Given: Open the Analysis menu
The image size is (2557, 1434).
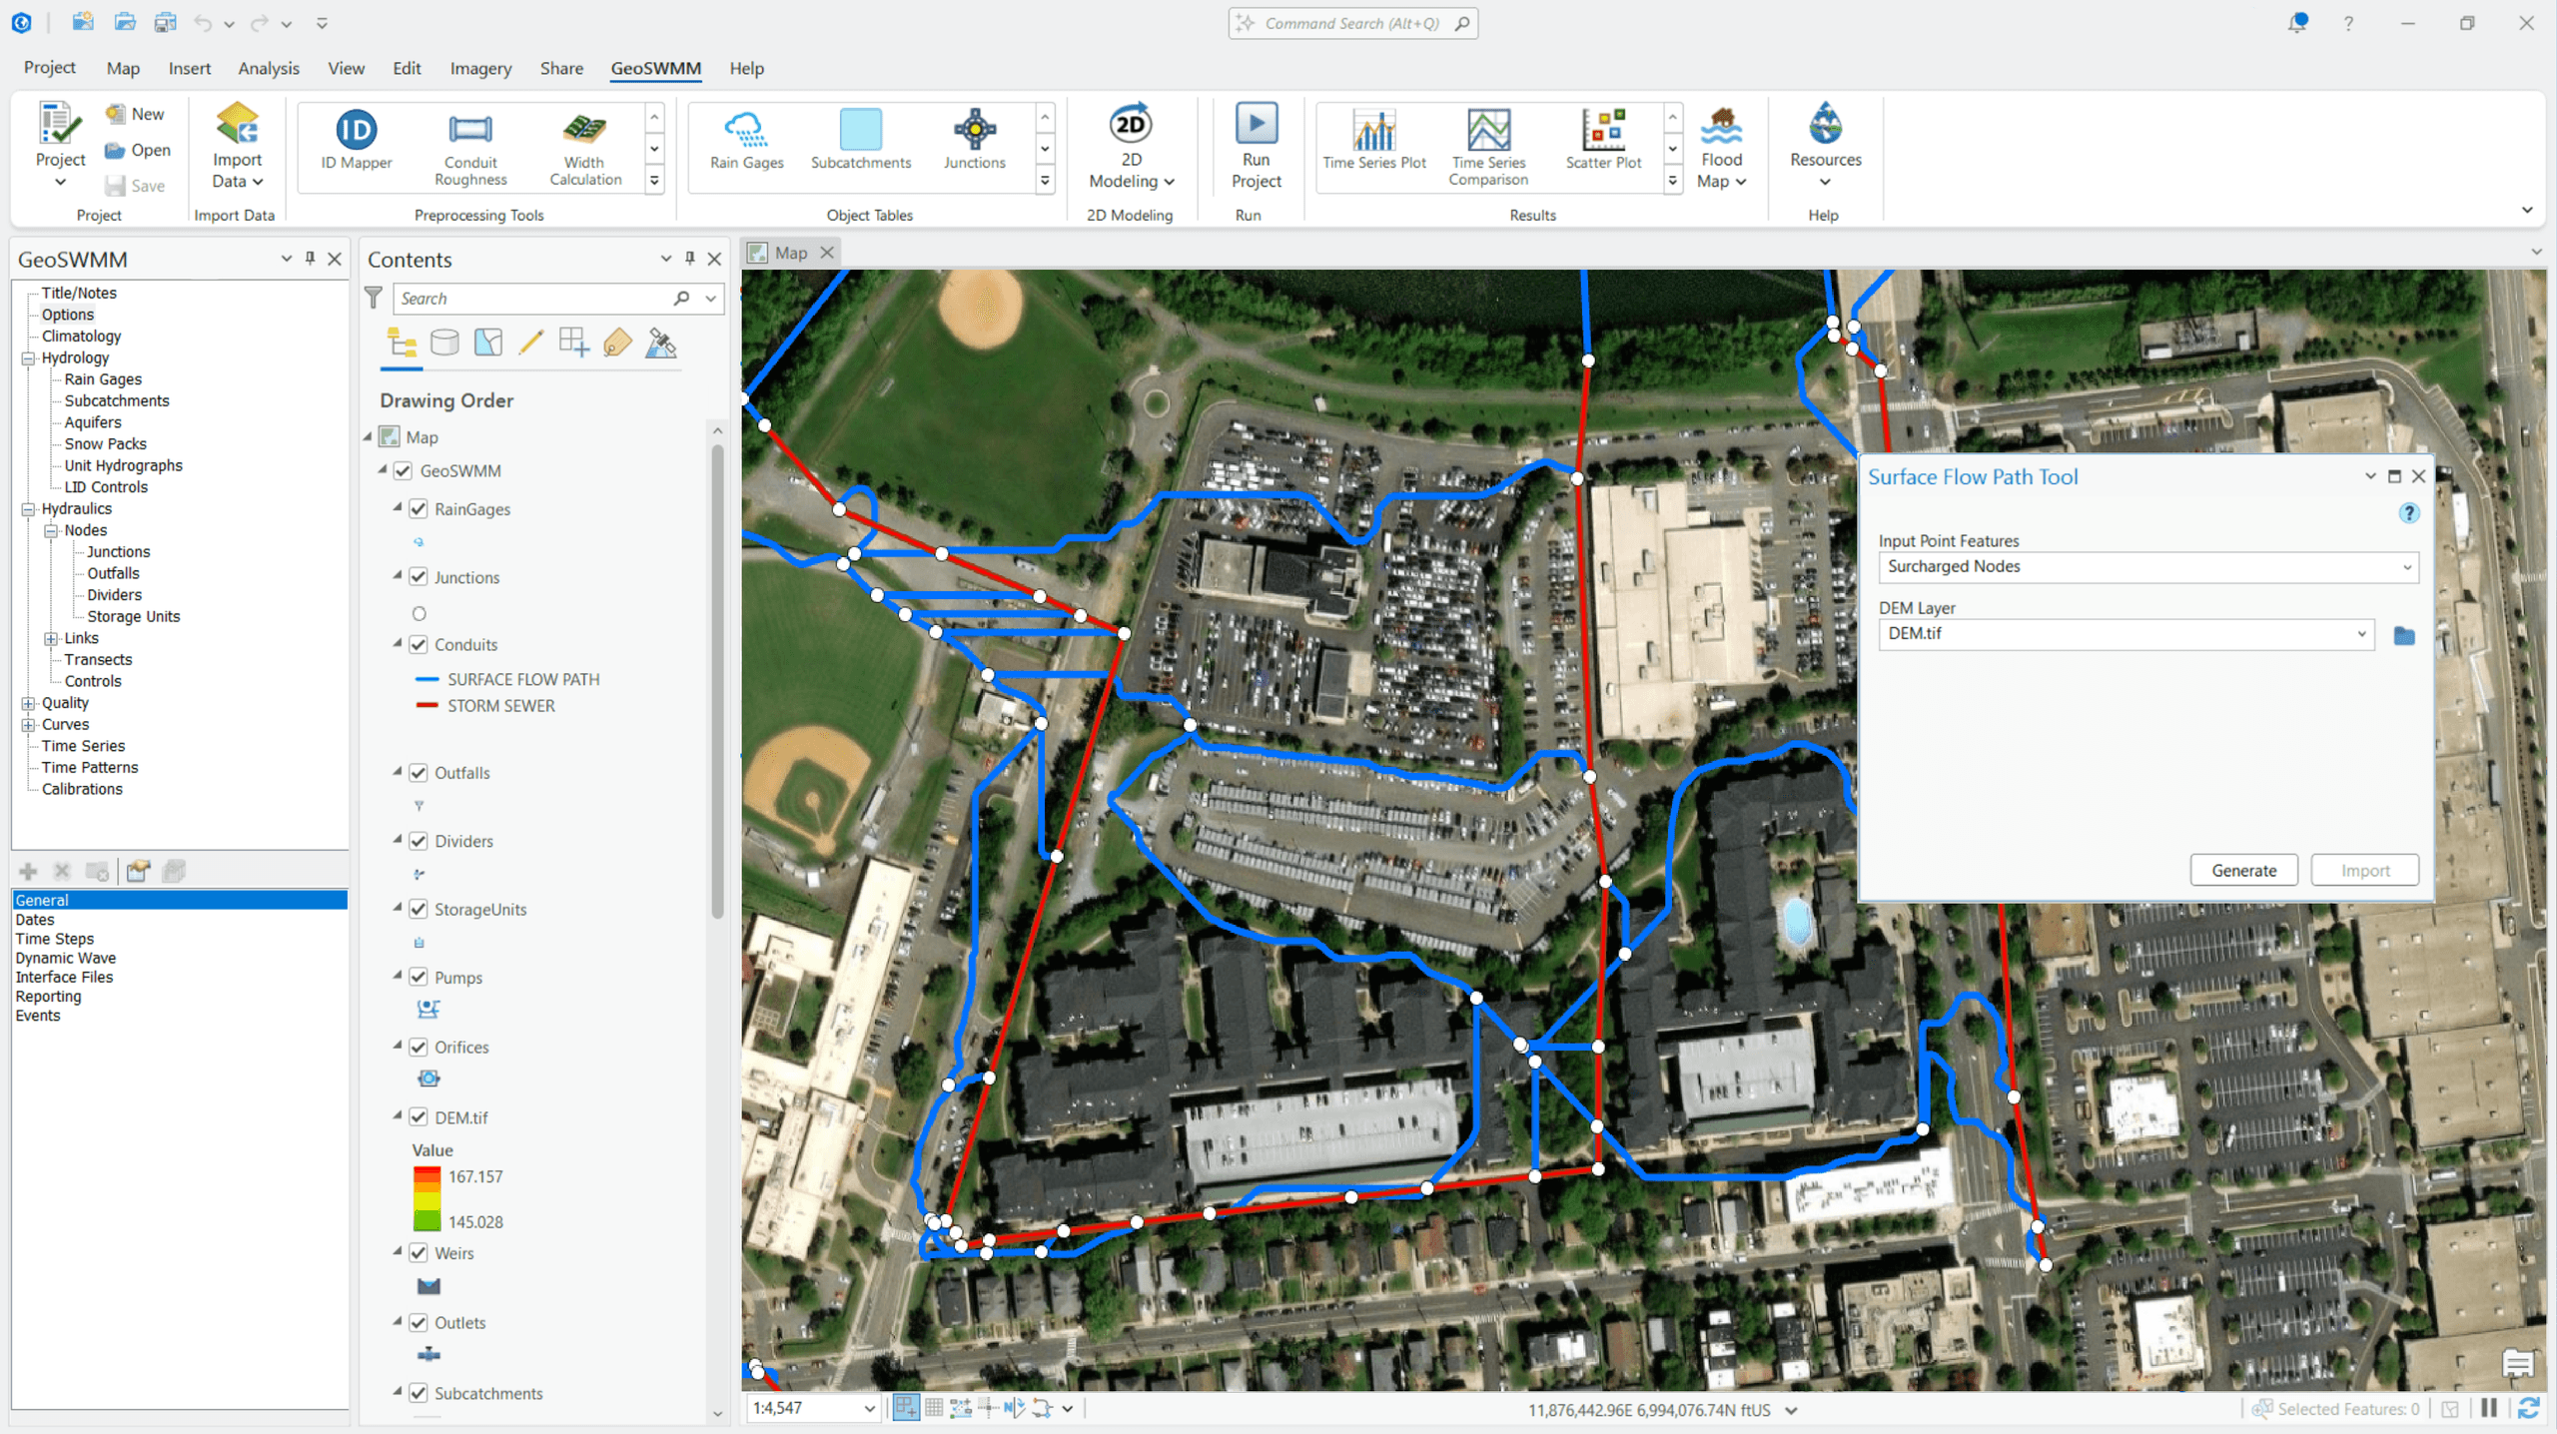Looking at the screenshot, I should coord(268,68).
